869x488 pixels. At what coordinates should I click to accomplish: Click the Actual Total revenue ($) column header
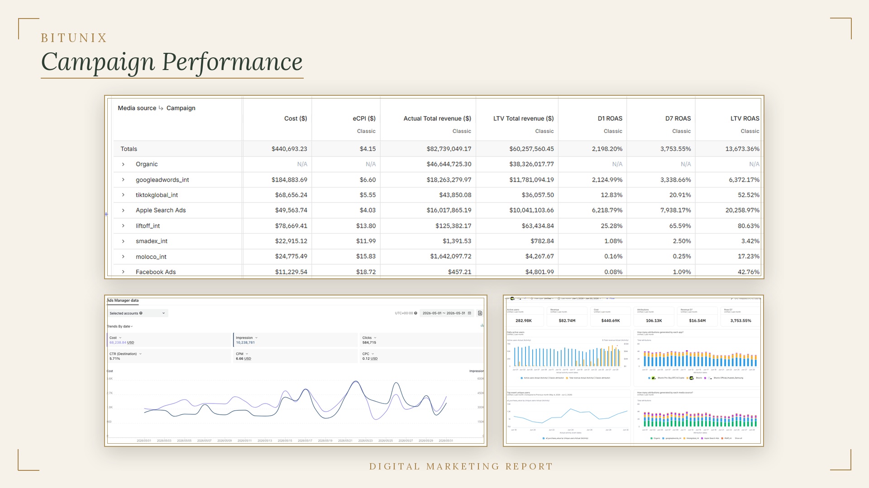pyautogui.click(x=437, y=118)
